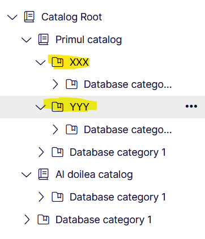Viewport: 205px width, 239px height.
Task: Click the YYY category folder icon
Action: [x=58, y=107]
